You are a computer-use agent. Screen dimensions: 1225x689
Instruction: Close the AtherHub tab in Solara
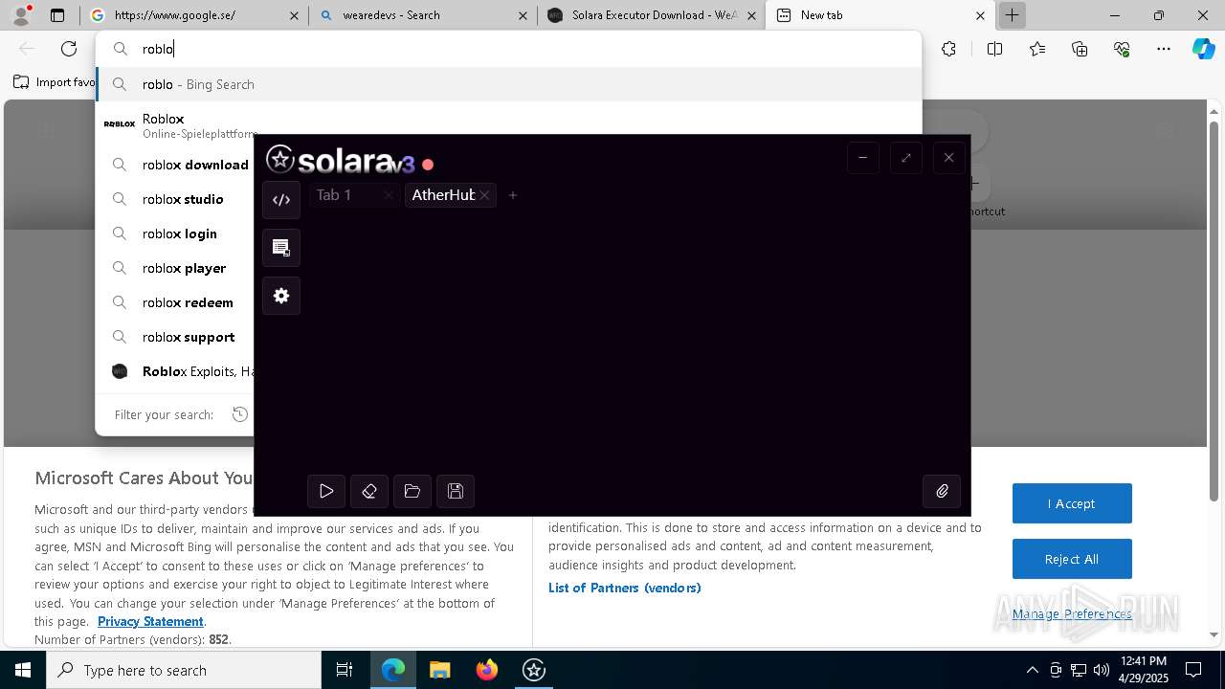coord(485,195)
